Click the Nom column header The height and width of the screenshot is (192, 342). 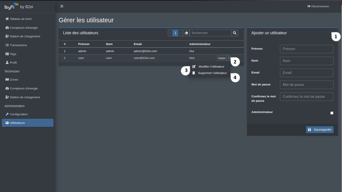pyautogui.click(x=109, y=44)
